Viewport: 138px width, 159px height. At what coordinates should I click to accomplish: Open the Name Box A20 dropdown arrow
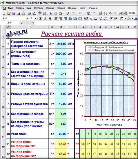[x=21, y=23]
